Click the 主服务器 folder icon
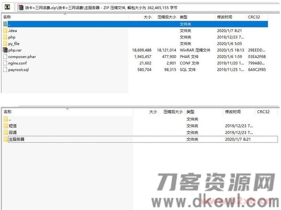 pyautogui.click(x=6, y=139)
